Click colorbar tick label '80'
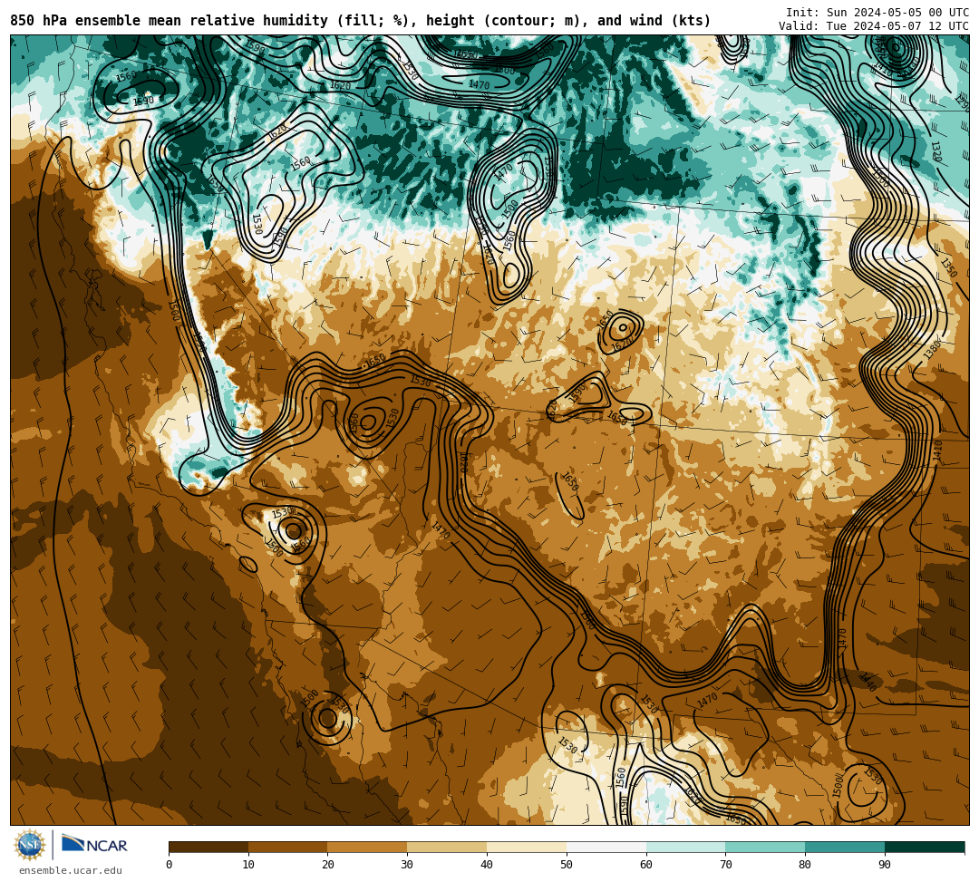This screenshot has width=979, height=882. 805,865
